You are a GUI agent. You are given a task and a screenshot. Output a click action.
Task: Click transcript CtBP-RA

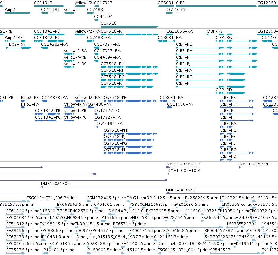[x=184, y=70]
